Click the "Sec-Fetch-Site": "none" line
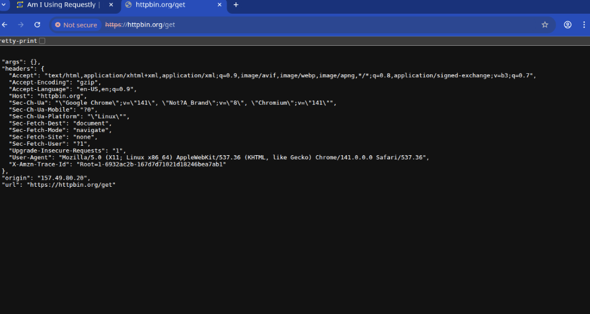This screenshot has width=590, height=314. (53, 137)
